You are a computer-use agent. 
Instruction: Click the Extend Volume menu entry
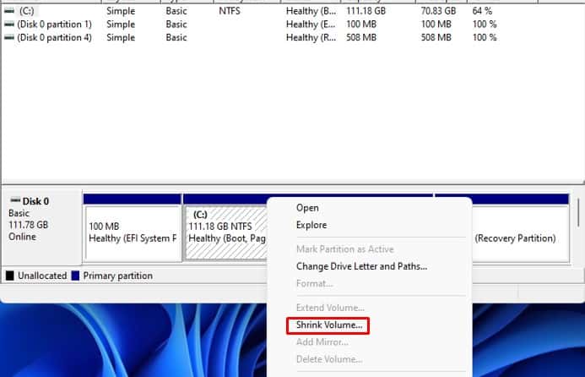[330, 308]
